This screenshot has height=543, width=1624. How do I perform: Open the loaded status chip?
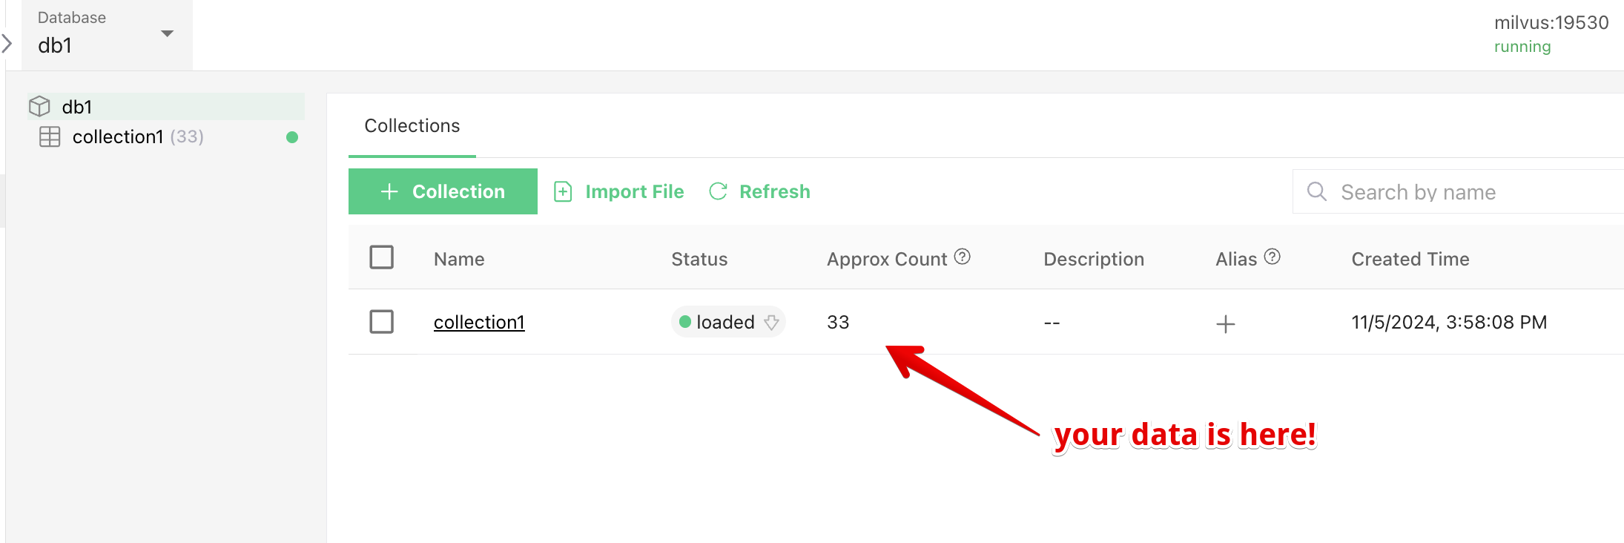[x=728, y=322]
